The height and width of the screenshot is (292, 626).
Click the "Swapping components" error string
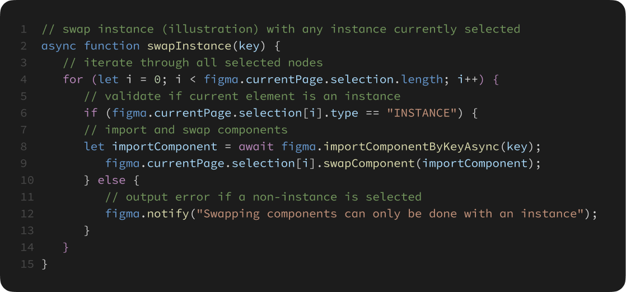click(x=391, y=214)
